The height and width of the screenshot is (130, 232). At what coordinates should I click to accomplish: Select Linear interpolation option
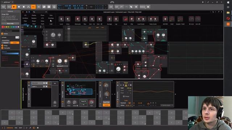[15, 43]
